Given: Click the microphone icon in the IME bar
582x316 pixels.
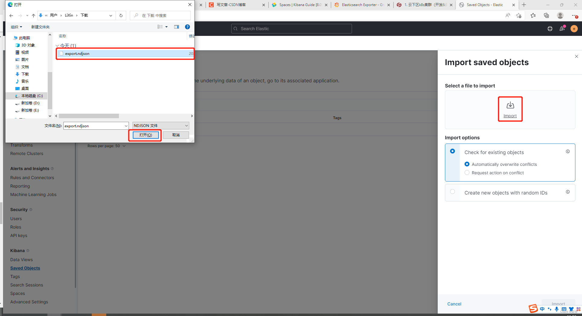Looking at the screenshot, I should pos(557,309).
